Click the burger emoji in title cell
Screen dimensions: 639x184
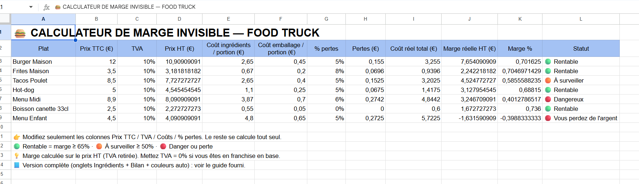point(20,33)
